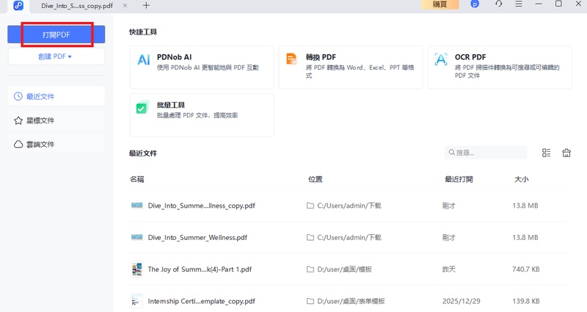Screen dimensions: 587x312
Task: Click the clock icon beside 最近文件
Action: 18,96
